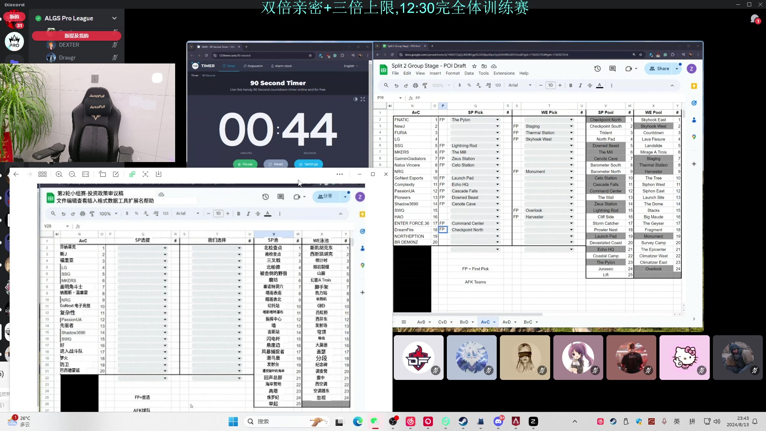This screenshot has width=766, height=431.
Task: Open the AvC sheet tab options arrow
Action: (494, 322)
